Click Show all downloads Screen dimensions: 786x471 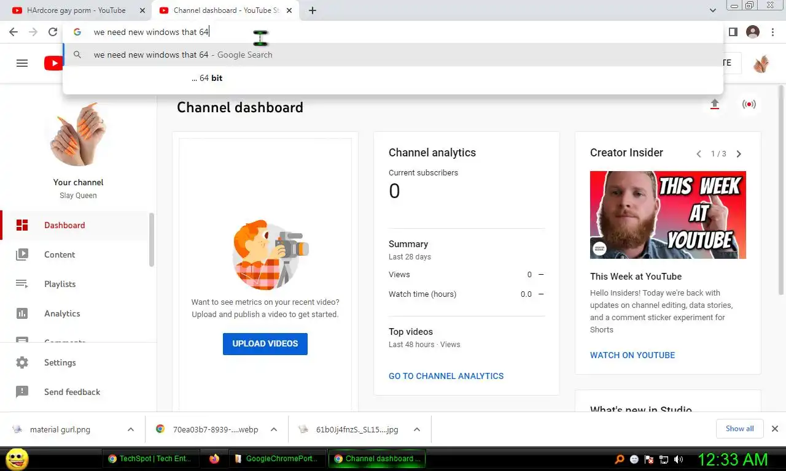(x=739, y=429)
